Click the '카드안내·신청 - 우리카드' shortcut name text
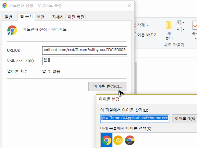Image resolution: width=197 pixels, height=148 pixels. [x=44, y=30]
